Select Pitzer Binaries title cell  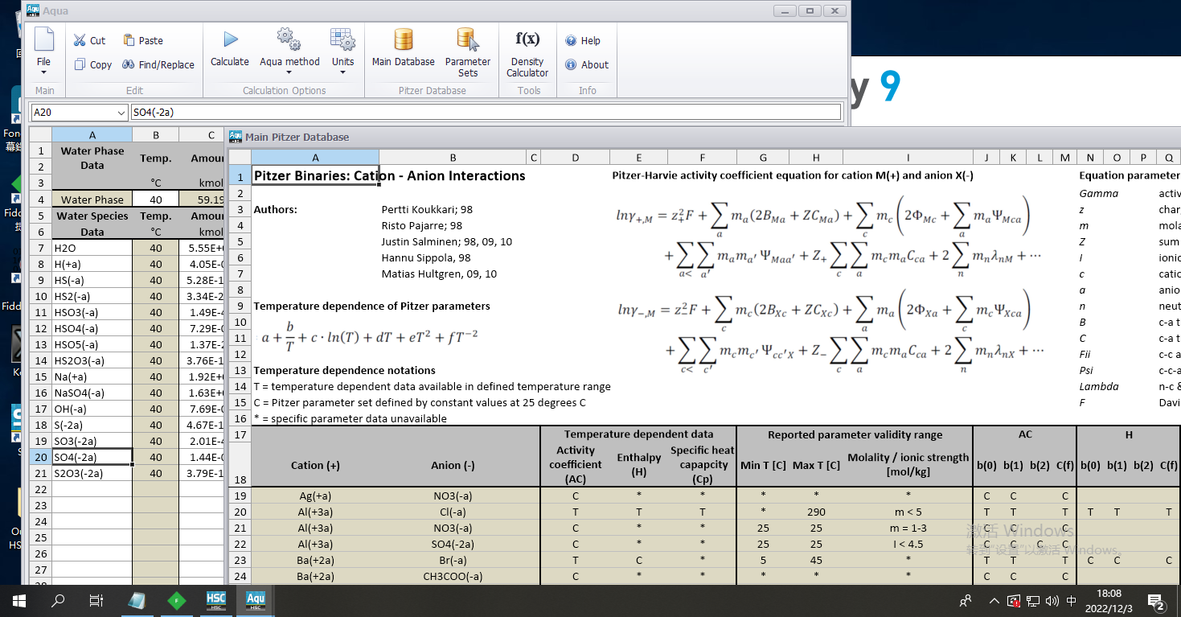pos(315,175)
